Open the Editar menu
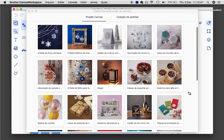 [61, 2]
